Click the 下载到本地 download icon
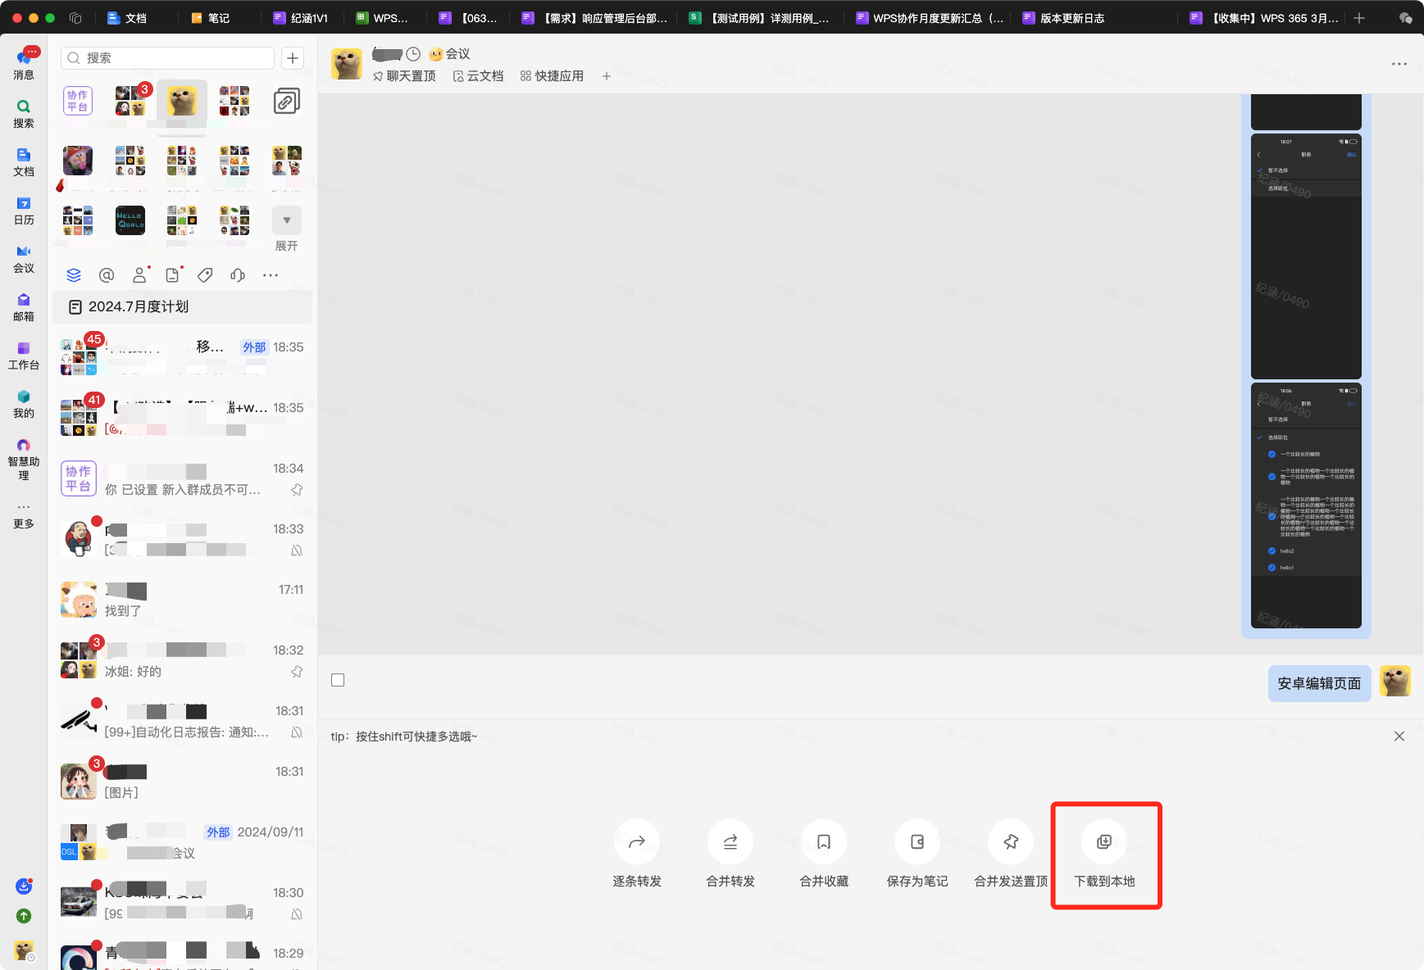Viewport: 1424px width, 970px height. click(x=1104, y=842)
